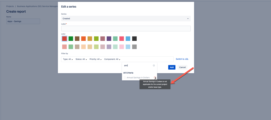Image resolution: width=271 pixels, height=120 pixels.
Task: Select the light blue pastel swatch
Action: point(128,47)
